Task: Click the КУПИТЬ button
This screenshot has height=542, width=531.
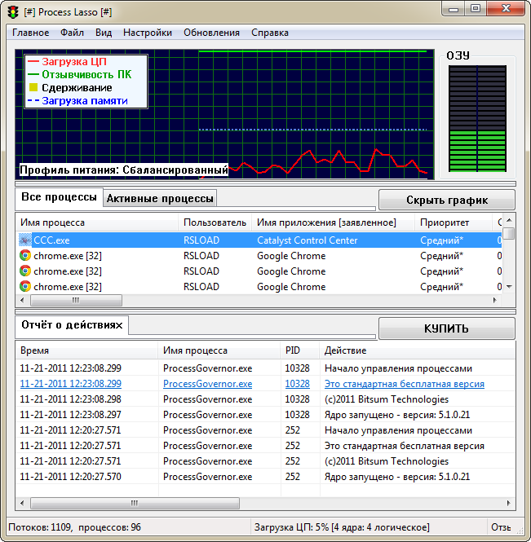Action: point(447,328)
